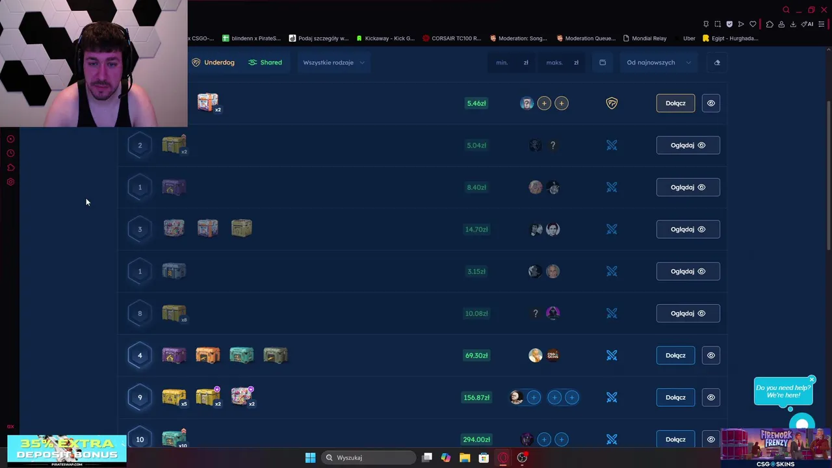The image size is (832, 468).
Task: Click the Windows taskbar 'Wyszukaj' search box
Action: click(x=369, y=458)
